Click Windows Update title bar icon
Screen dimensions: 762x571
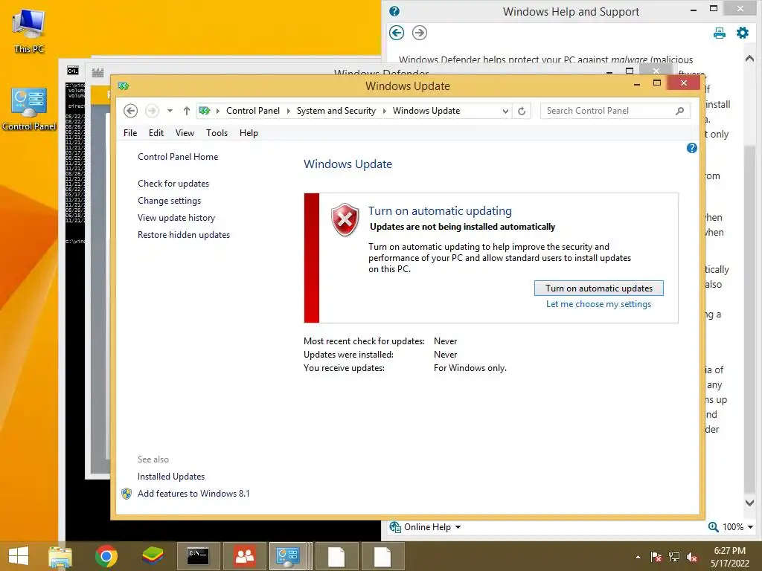[124, 86]
